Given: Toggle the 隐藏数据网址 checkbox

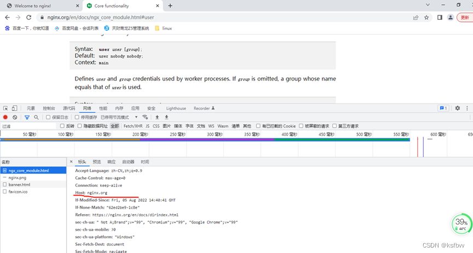Looking at the screenshot, I should 79,126.
